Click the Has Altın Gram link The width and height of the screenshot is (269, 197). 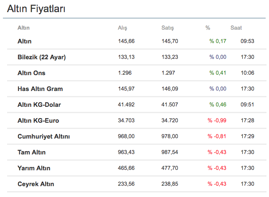click(x=40, y=89)
